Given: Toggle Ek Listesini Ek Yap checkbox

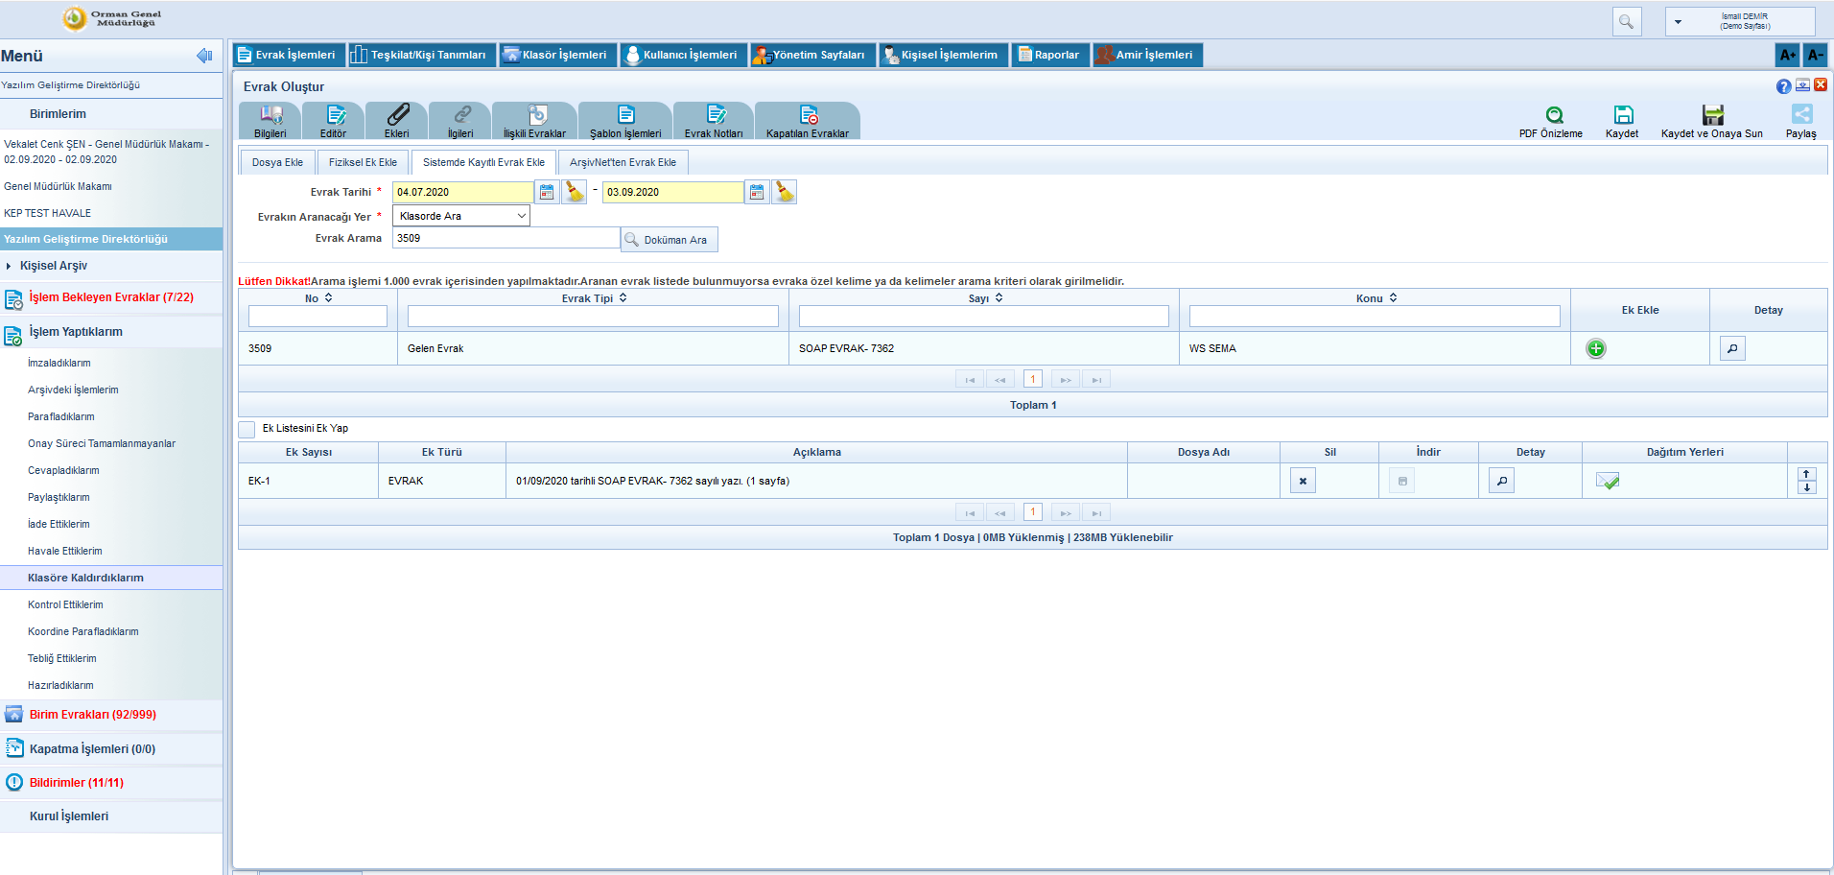Looking at the screenshot, I should point(247,429).
